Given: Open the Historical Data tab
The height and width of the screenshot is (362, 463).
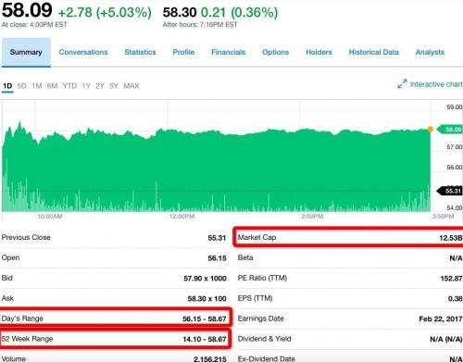Looking at the screenshot, I should [x=374, y=52].
